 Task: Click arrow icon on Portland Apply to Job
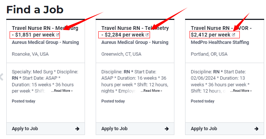(256, 129)
